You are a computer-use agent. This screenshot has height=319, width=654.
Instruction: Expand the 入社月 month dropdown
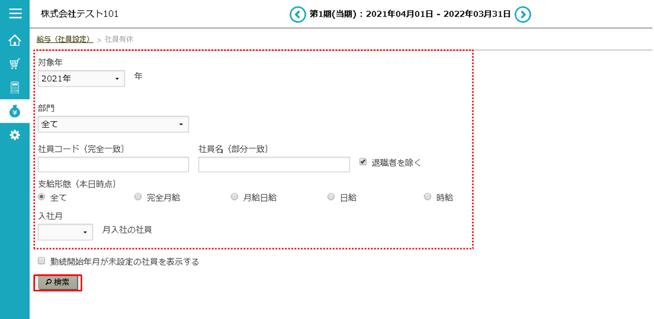[65, 232]
